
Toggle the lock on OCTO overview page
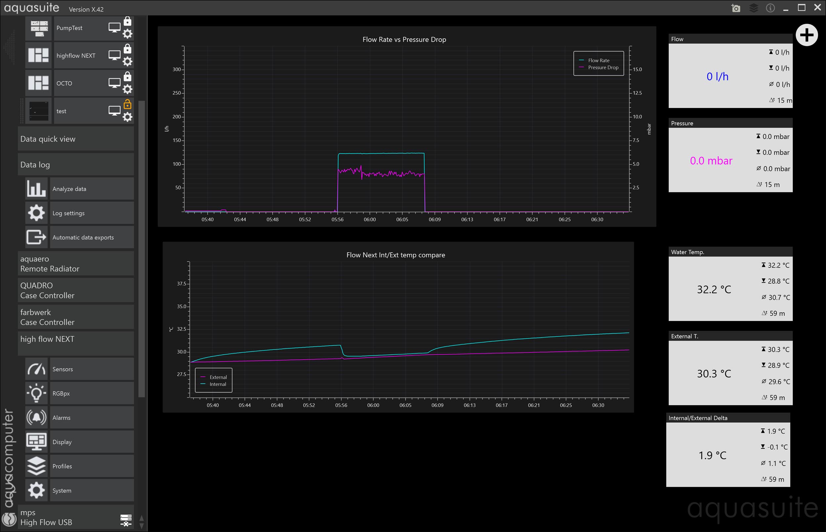pyautogui.click(x=127, y=76)
